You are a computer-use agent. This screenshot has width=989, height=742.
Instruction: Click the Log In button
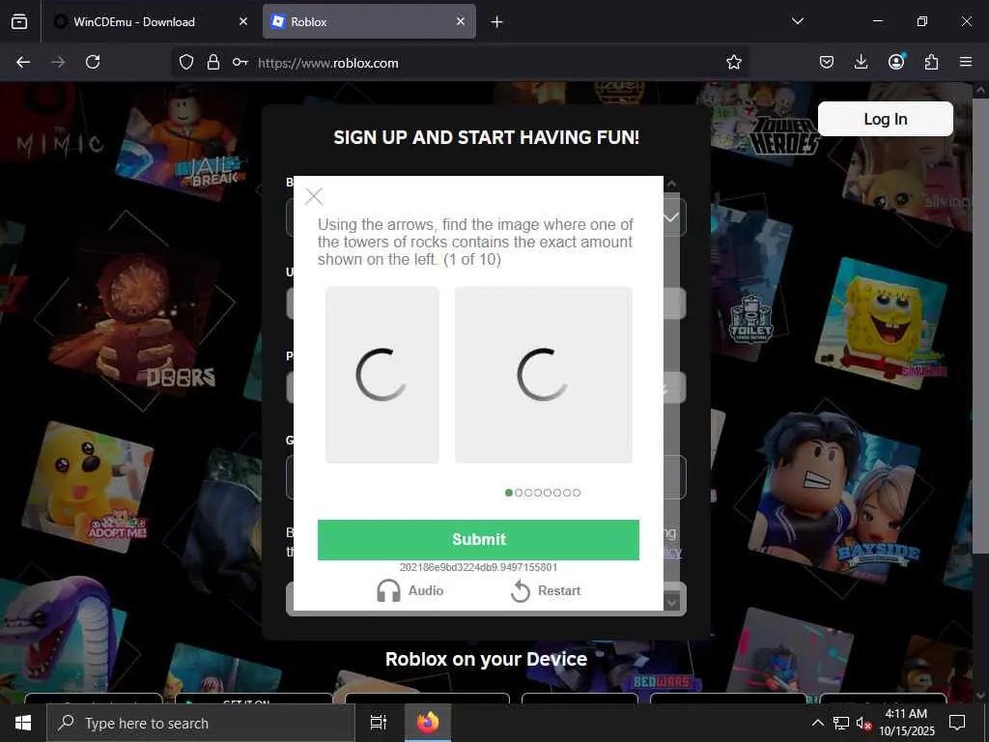886,119
